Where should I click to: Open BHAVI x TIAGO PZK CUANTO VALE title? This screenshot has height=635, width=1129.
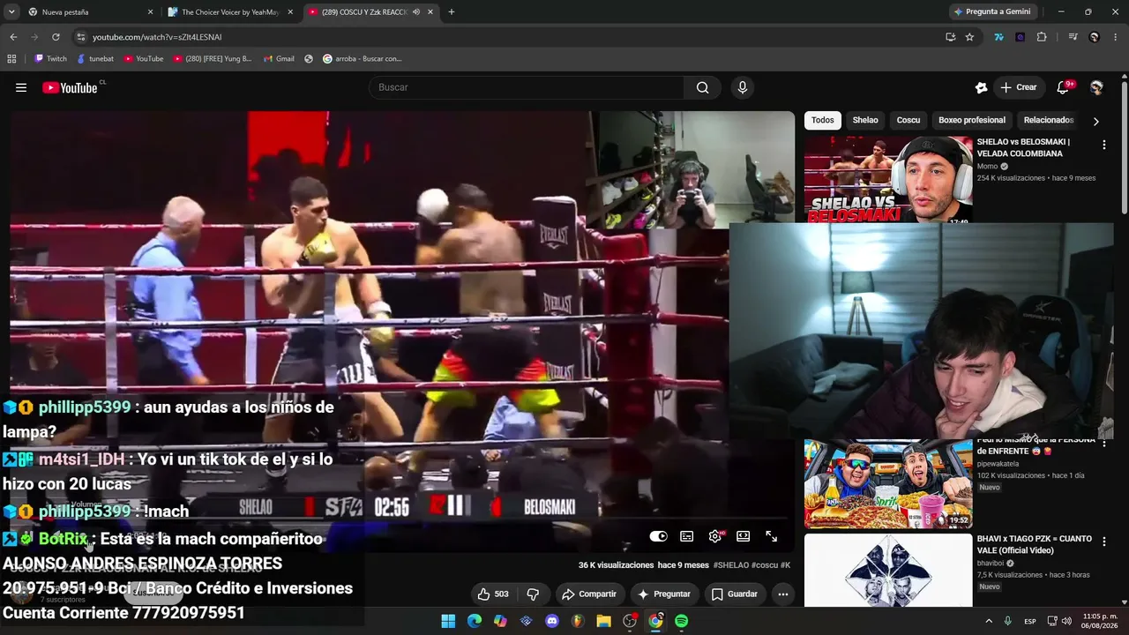coord(1034,544)
